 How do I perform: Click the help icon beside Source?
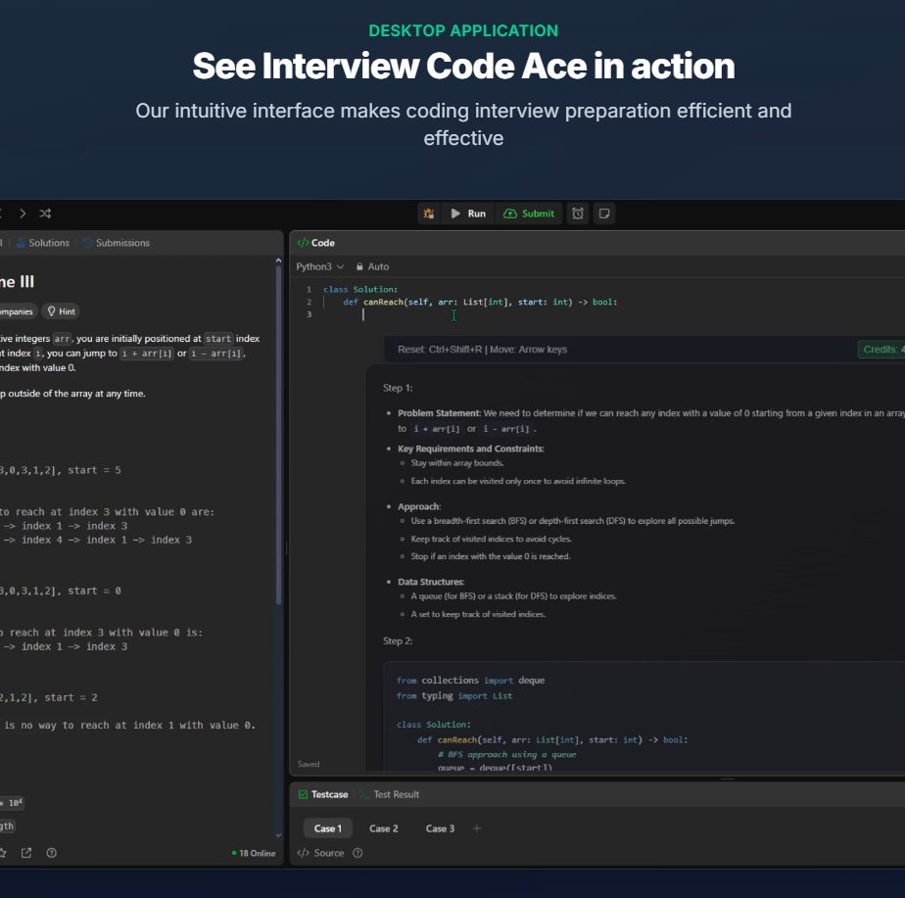tap(357, 853)
